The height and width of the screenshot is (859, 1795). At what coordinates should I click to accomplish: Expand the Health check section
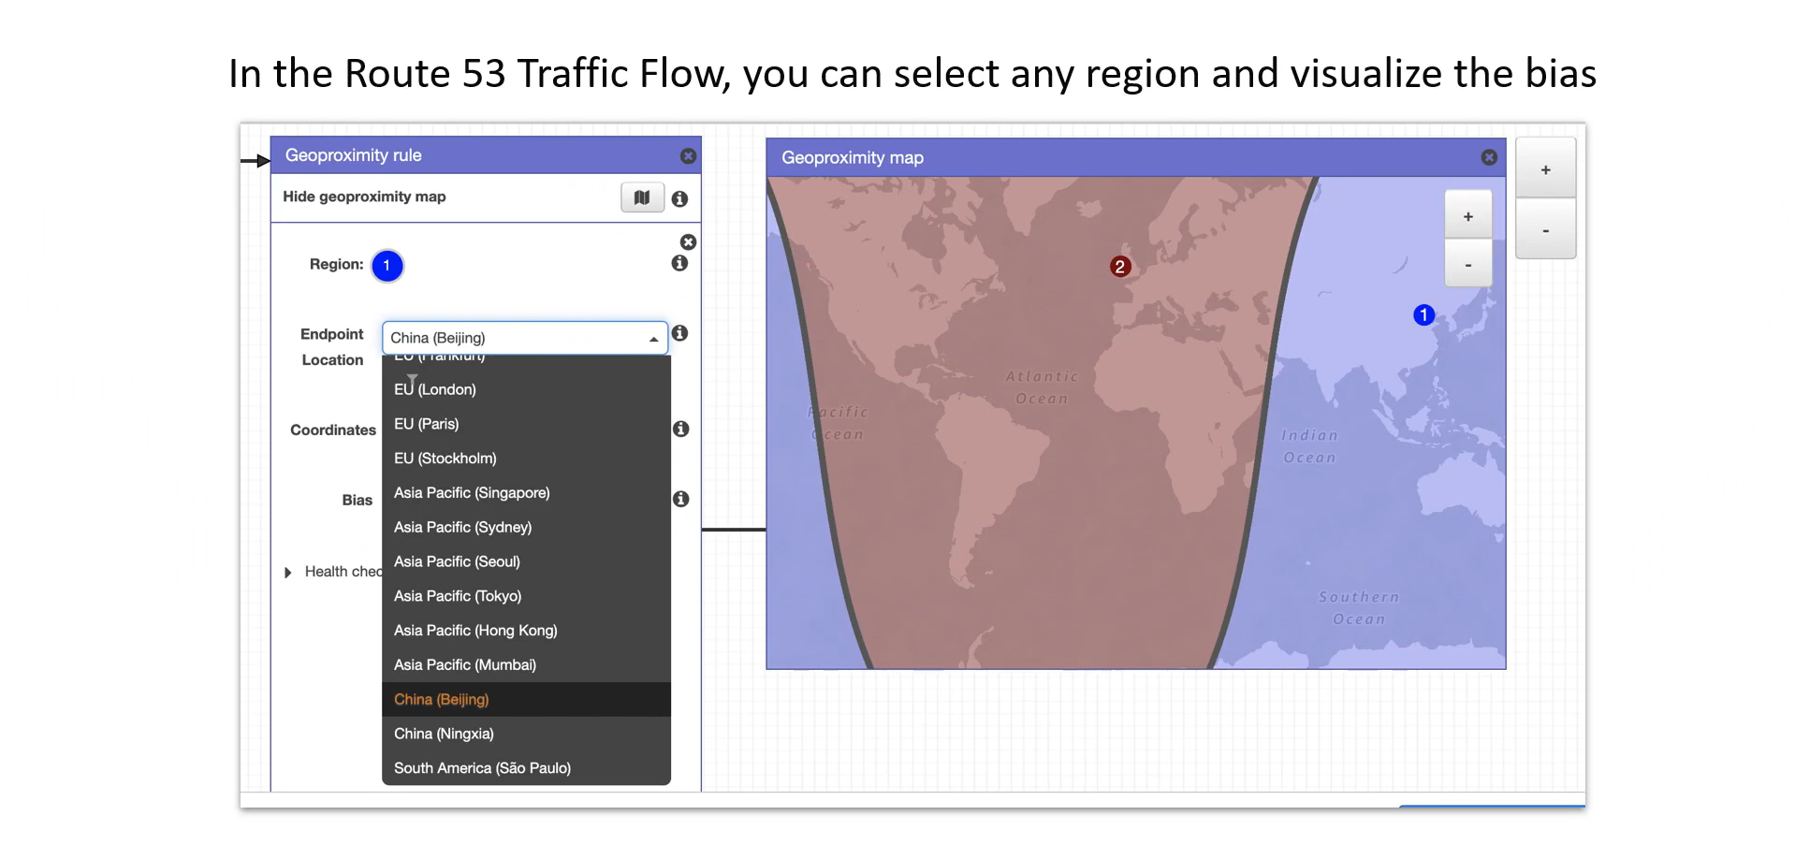pos(288,572)
